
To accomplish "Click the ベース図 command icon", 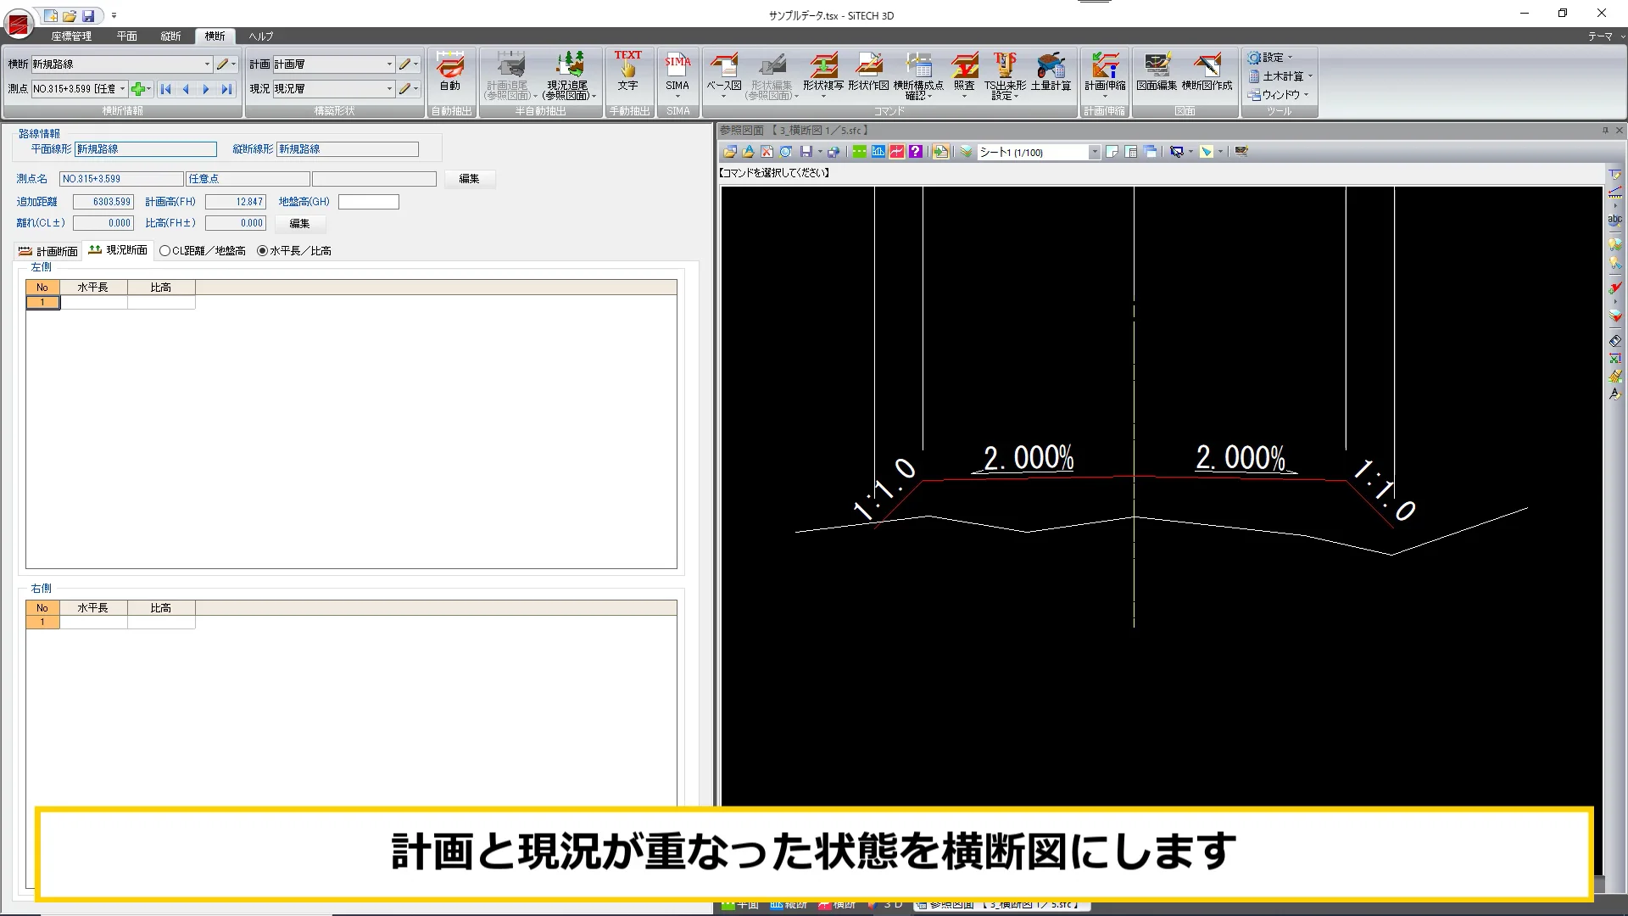I will point(724,75).
